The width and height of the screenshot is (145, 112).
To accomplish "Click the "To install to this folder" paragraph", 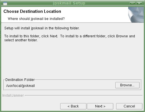I will pyautogui.click(x=70, y=38).
